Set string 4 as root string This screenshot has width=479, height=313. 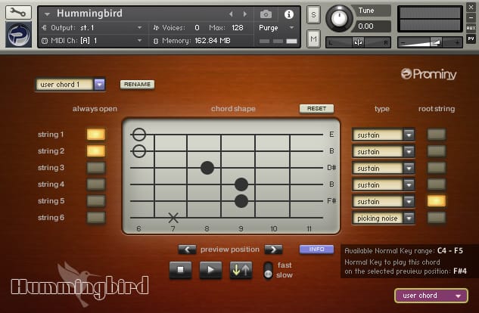tap(436, 184)
